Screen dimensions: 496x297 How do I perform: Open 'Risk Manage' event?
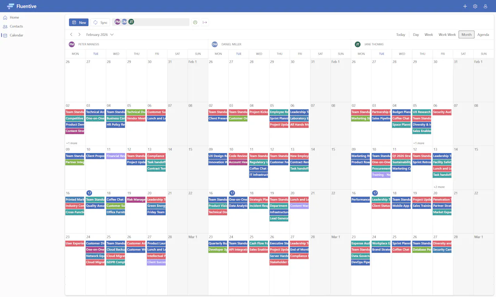click(x=136, y=200)
